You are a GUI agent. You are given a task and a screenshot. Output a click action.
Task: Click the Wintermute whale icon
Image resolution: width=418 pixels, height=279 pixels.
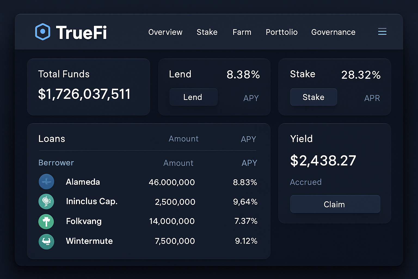pyautogui.click(x=46, y=241)
